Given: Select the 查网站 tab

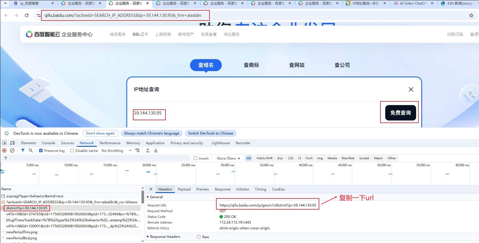Looking at the screenshot, I should 297,65.
